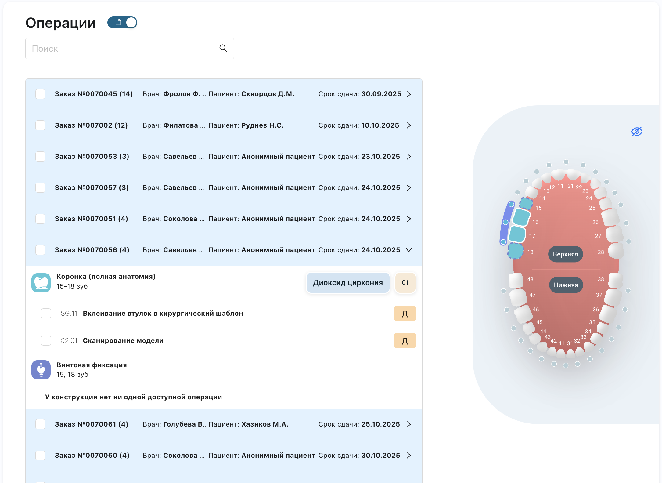Select the Нижняя jaw button
Screen dimensions: 662x483
tap(566, 285)
